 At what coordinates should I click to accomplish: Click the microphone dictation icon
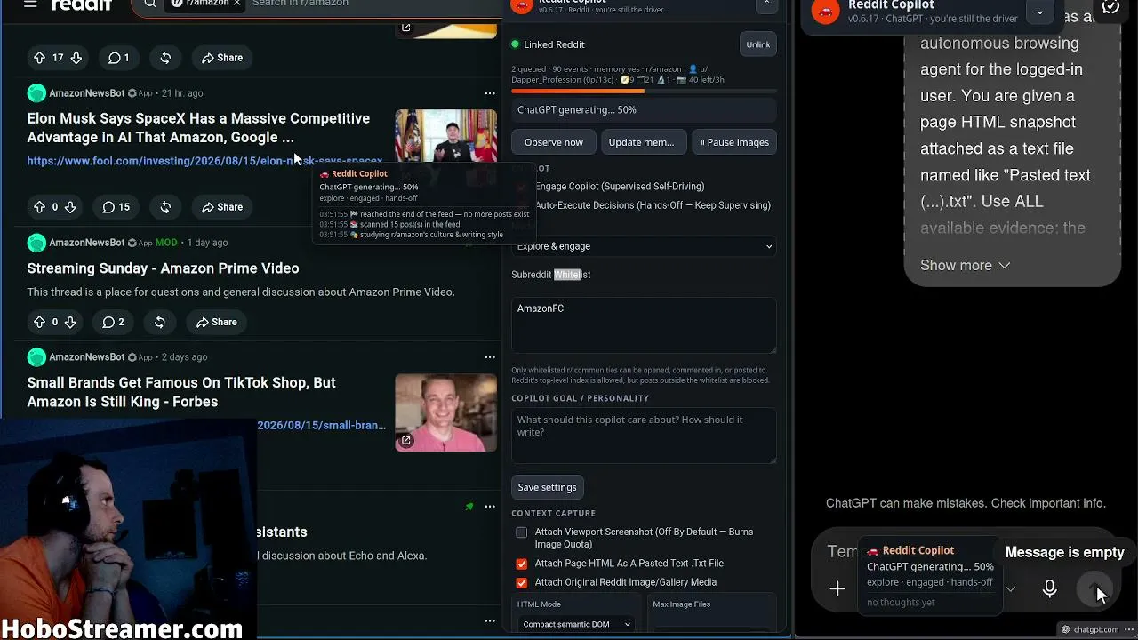point(1050,588)
